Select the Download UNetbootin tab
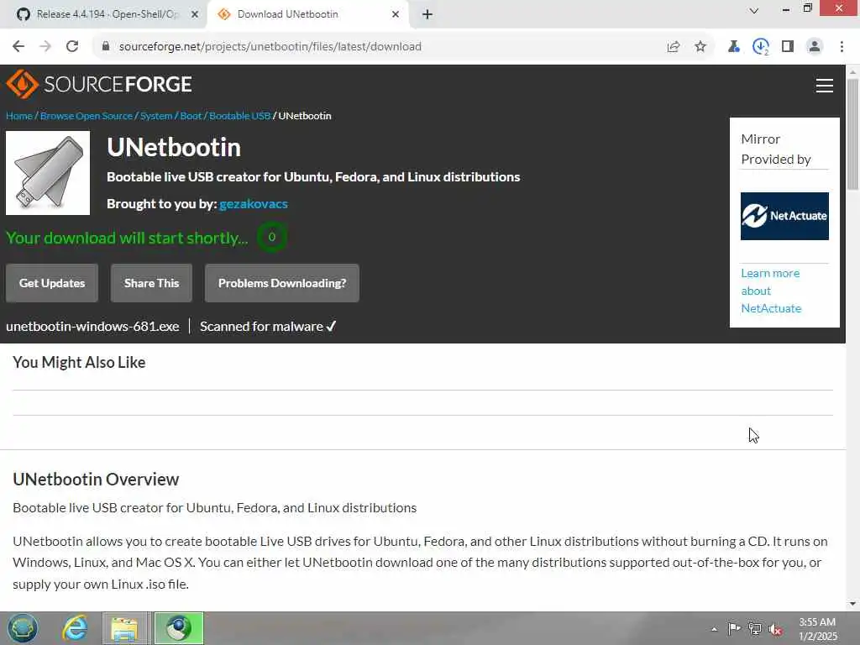The image size is (860, 645). coord(307,14)
